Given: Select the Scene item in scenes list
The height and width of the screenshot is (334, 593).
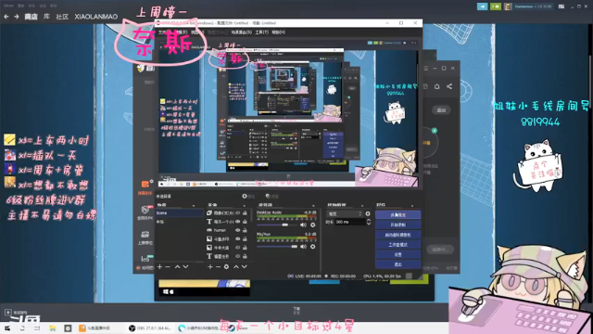Looking at the screenshot, I should 179,212.
